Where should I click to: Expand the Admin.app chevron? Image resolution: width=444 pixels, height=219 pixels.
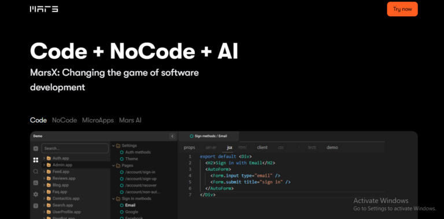pos(44,165)
